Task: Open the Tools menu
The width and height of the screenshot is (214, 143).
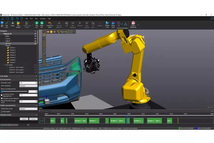Action: [31, 18]
